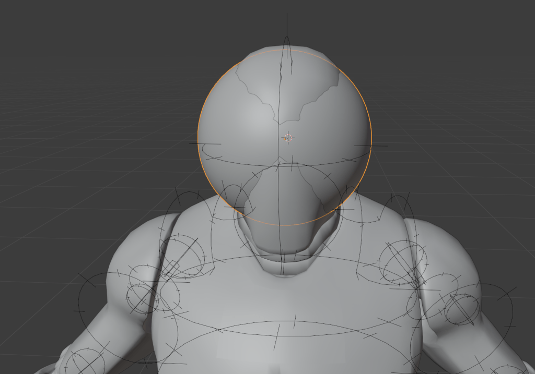Click the 3D cursor on the head

click(288, 138)
